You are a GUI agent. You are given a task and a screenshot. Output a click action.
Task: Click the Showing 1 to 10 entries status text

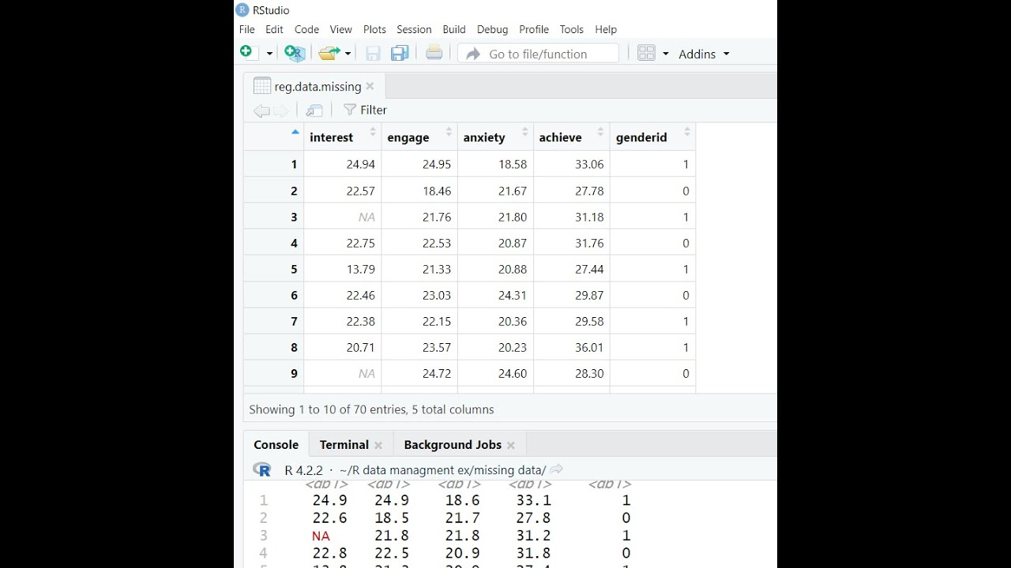371,409
